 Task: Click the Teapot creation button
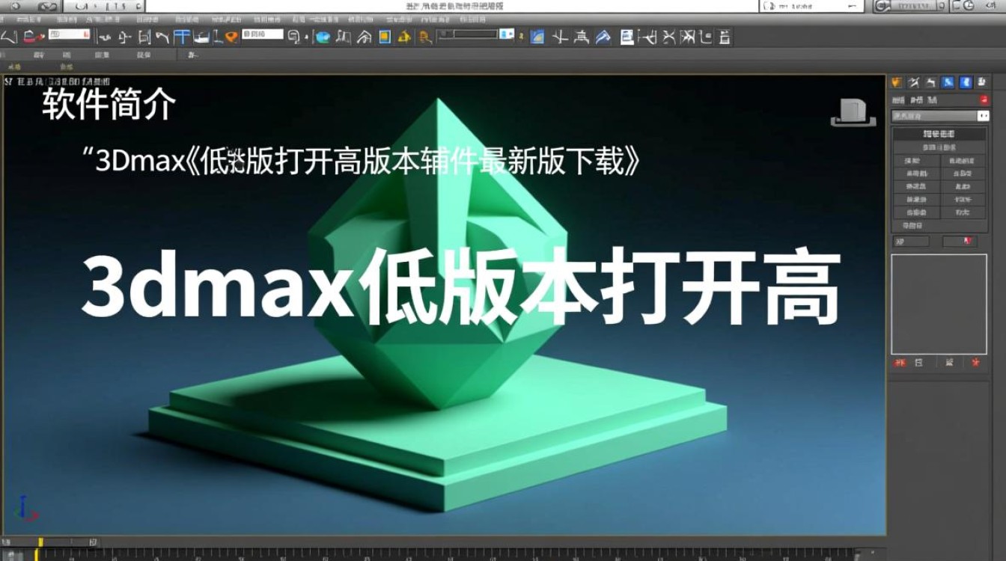[911, 212]
